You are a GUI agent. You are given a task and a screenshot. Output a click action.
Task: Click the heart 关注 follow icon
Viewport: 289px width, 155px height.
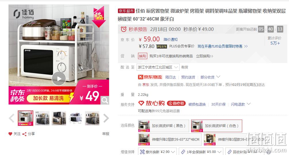[10, 134]
